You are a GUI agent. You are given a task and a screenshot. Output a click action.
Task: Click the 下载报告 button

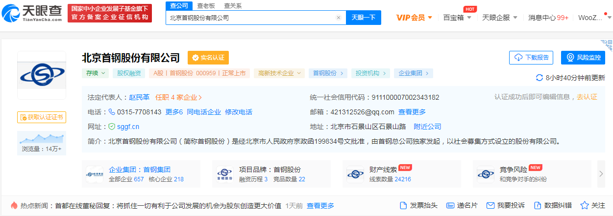(531, 57)
